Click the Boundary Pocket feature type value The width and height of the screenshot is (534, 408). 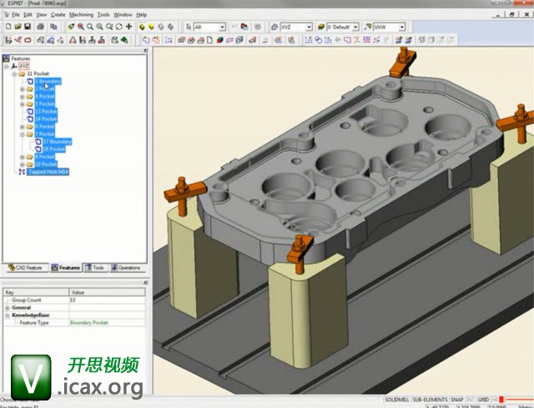pos(89,323)
